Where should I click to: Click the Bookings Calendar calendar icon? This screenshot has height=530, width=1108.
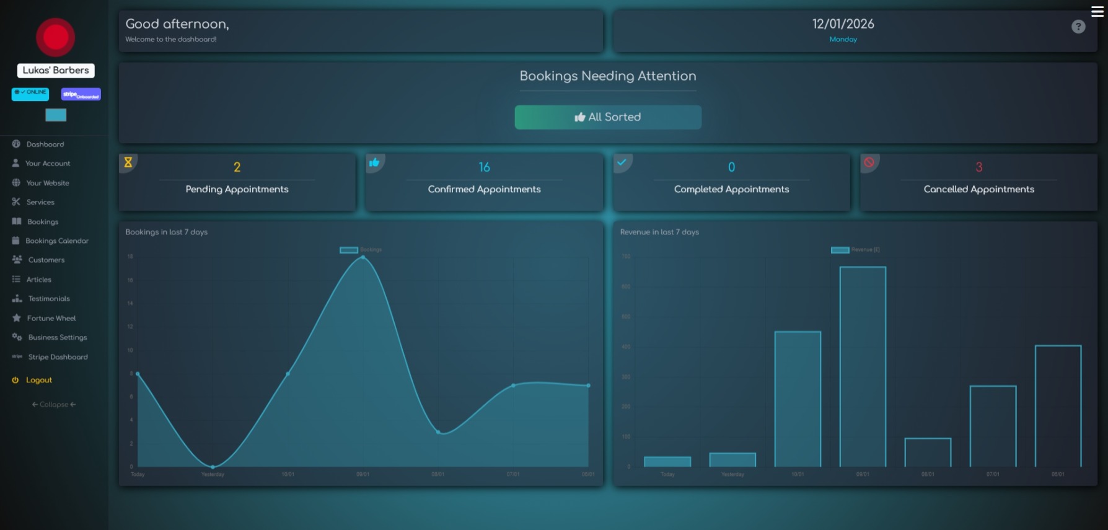15,241
